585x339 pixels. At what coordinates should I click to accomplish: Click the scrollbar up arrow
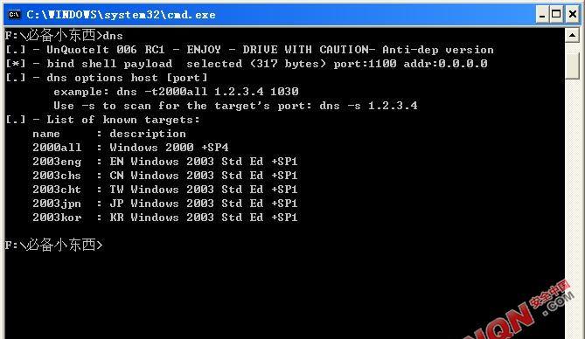(x=572, y=35)
